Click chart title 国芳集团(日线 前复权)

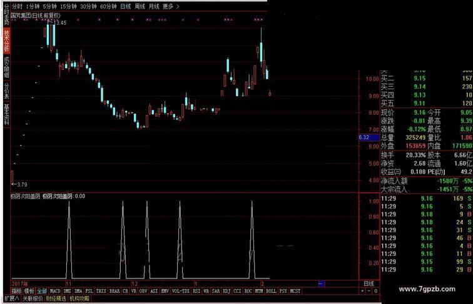[36, 16]
